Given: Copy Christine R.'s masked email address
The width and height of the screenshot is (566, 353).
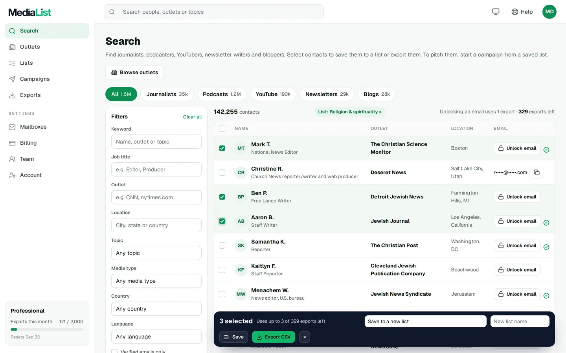Looking at the screenshot, I should point(537,173).
